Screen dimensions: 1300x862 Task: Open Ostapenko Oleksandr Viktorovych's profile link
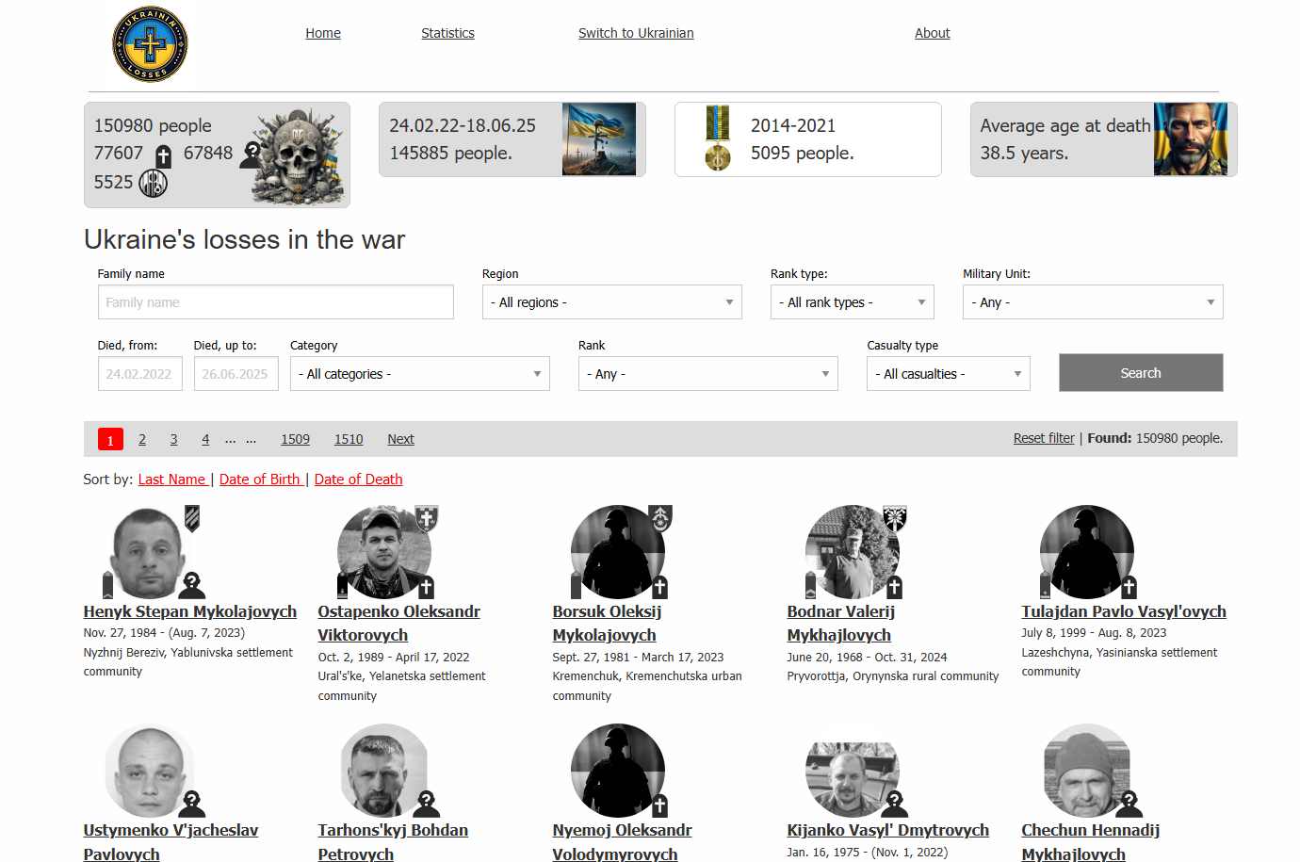coord(399,624)
